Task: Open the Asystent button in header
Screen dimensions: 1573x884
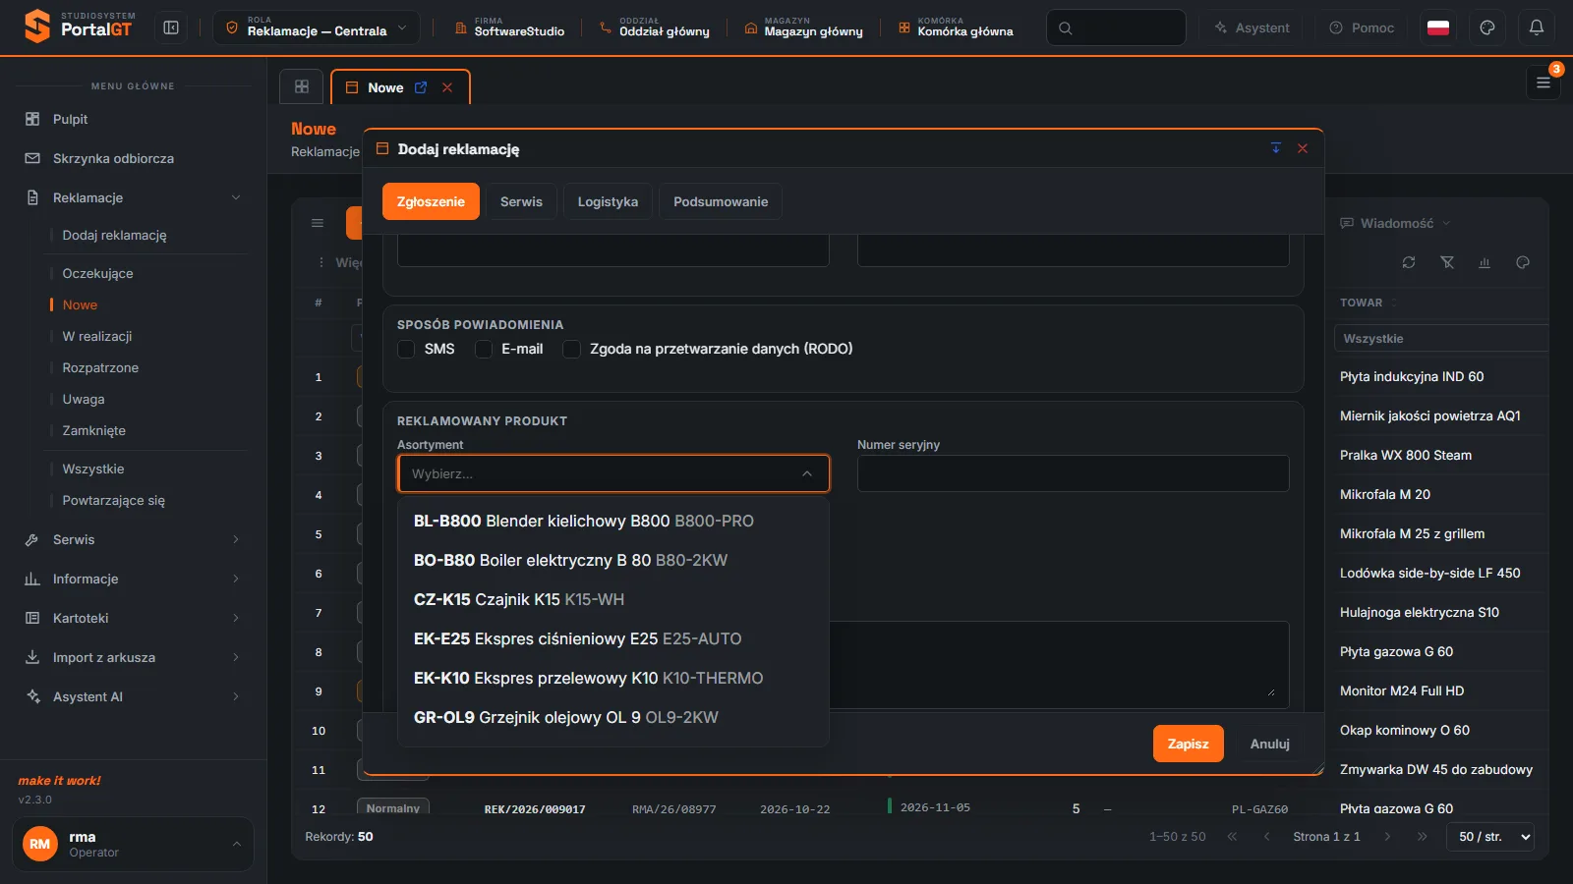Action: (x=1251, y=28)
